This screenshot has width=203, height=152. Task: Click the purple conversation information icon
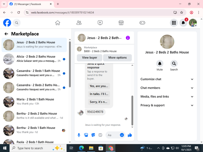point(128,38)
